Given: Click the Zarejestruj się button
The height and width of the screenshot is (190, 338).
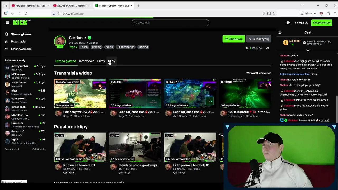Looking at the screenshot, I should (x=321, y=23).
